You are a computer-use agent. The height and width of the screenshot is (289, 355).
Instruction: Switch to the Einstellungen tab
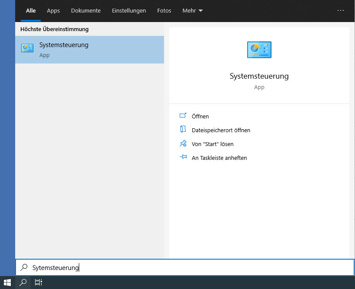point(129,11)
